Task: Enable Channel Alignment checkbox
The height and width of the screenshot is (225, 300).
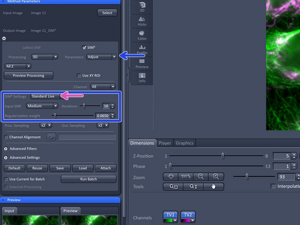Action: [6, 137]
